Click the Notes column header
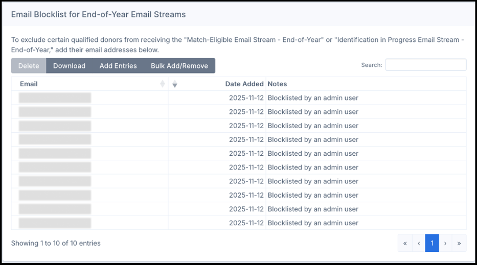This screenshot has height=265, width=477. (278, 84)
